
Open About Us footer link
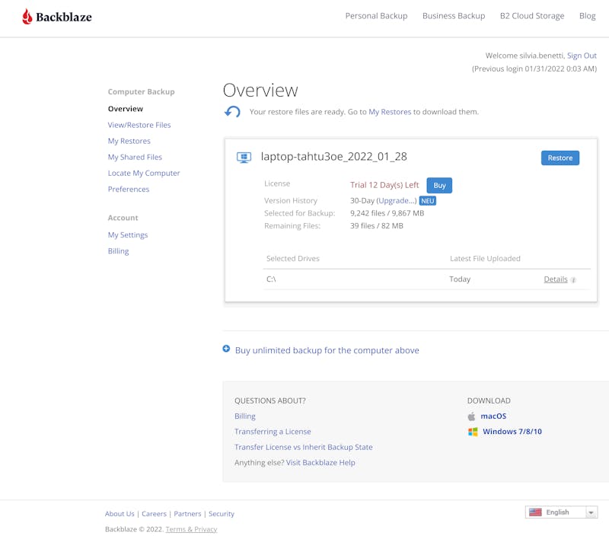click(120, 514)
